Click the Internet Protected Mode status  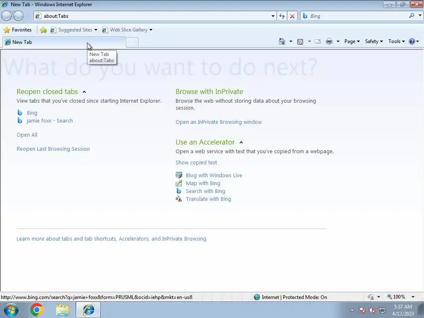(290, 297)
